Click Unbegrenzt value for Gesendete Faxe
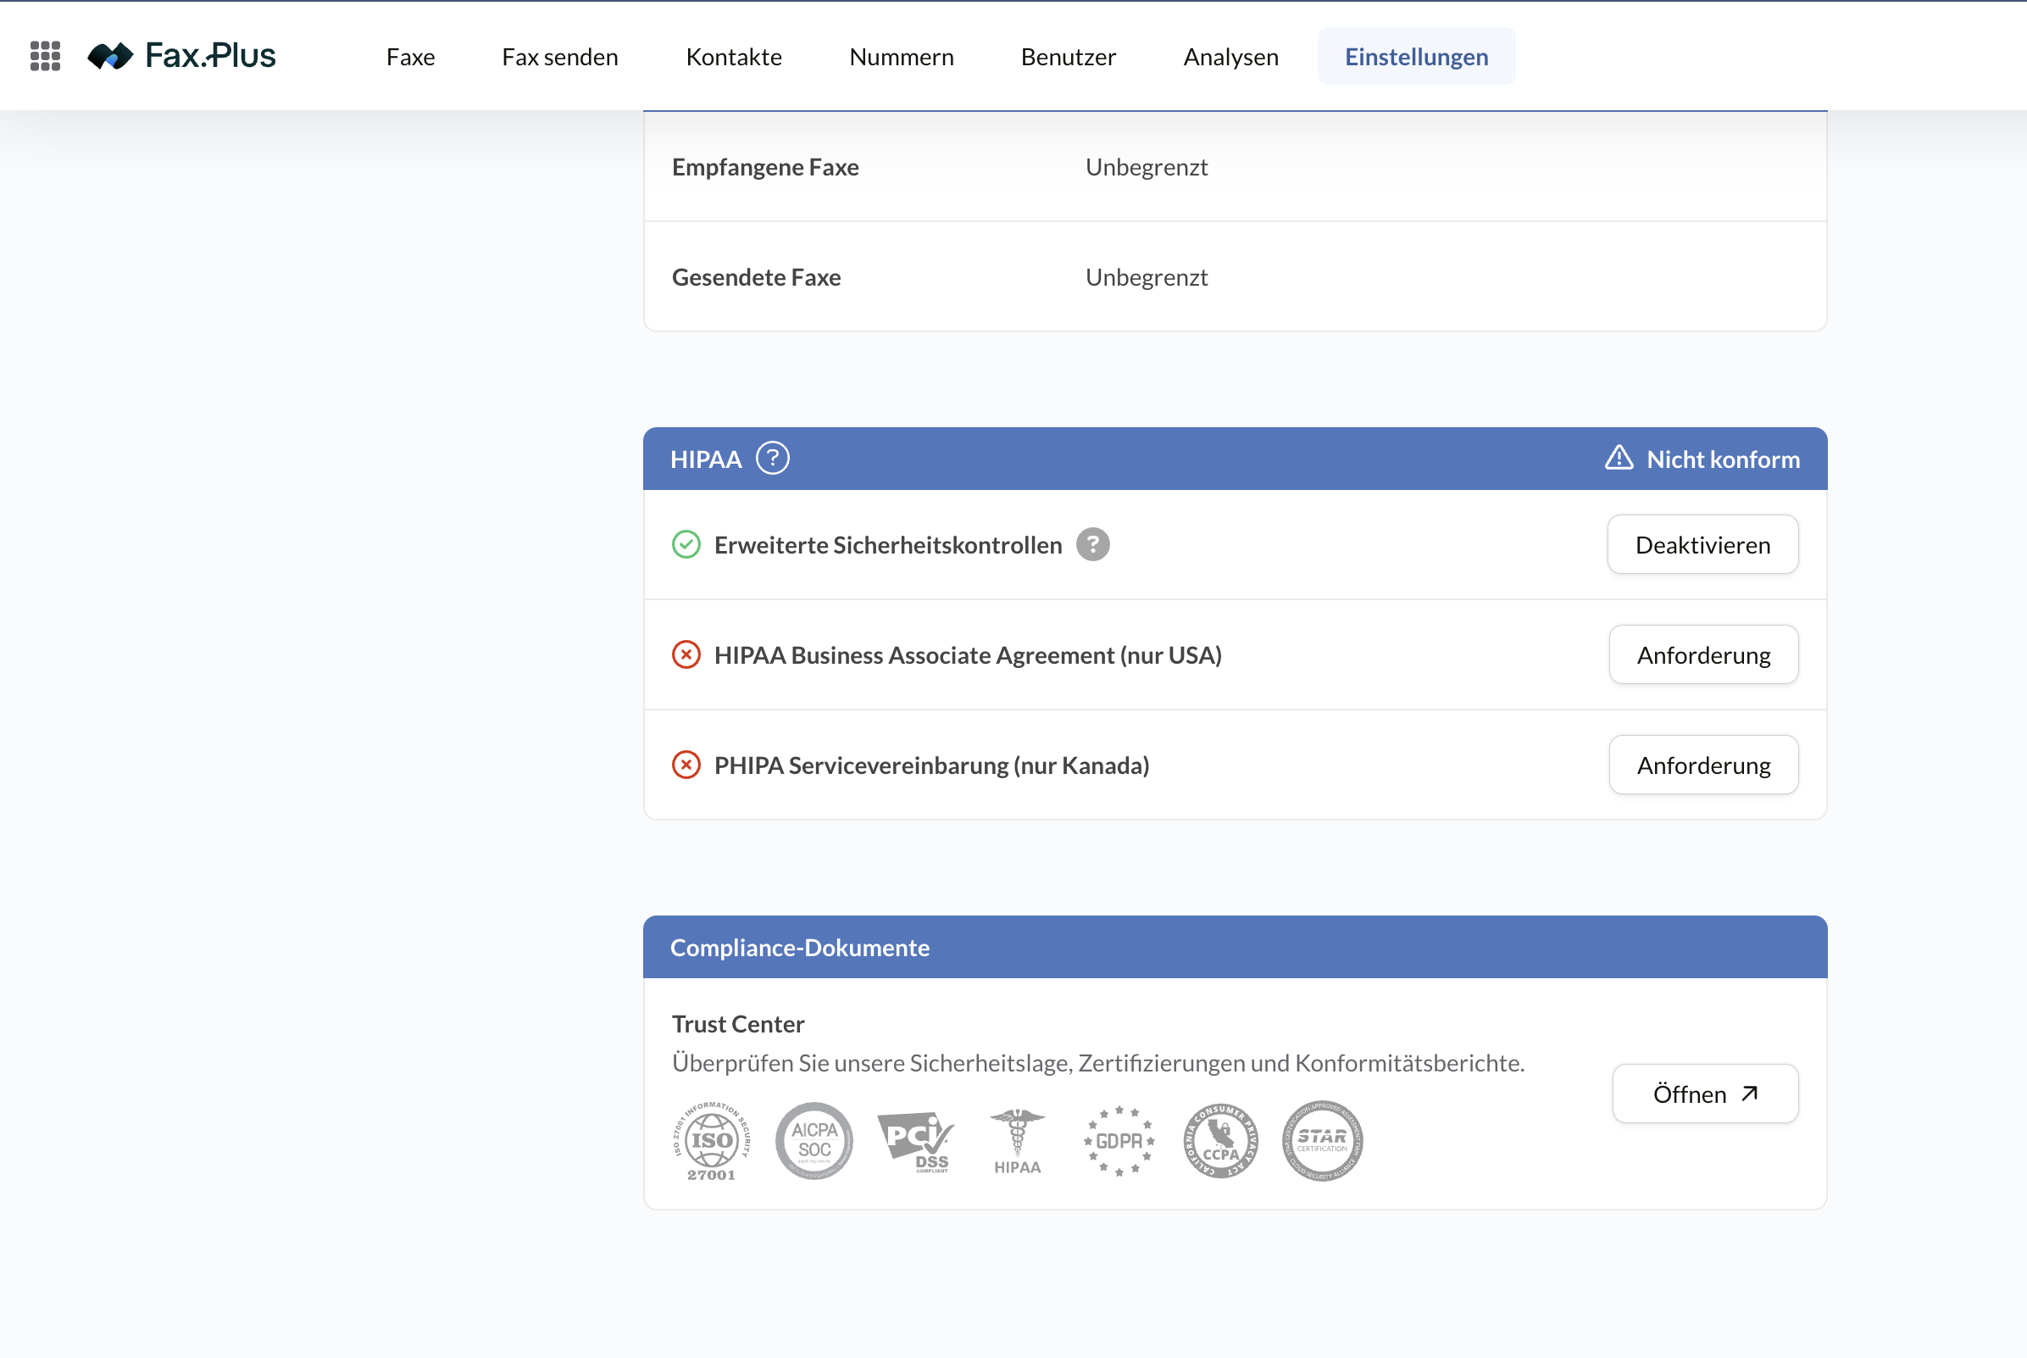This screenshot has height=1358, width=2027. coord(1147,277)
